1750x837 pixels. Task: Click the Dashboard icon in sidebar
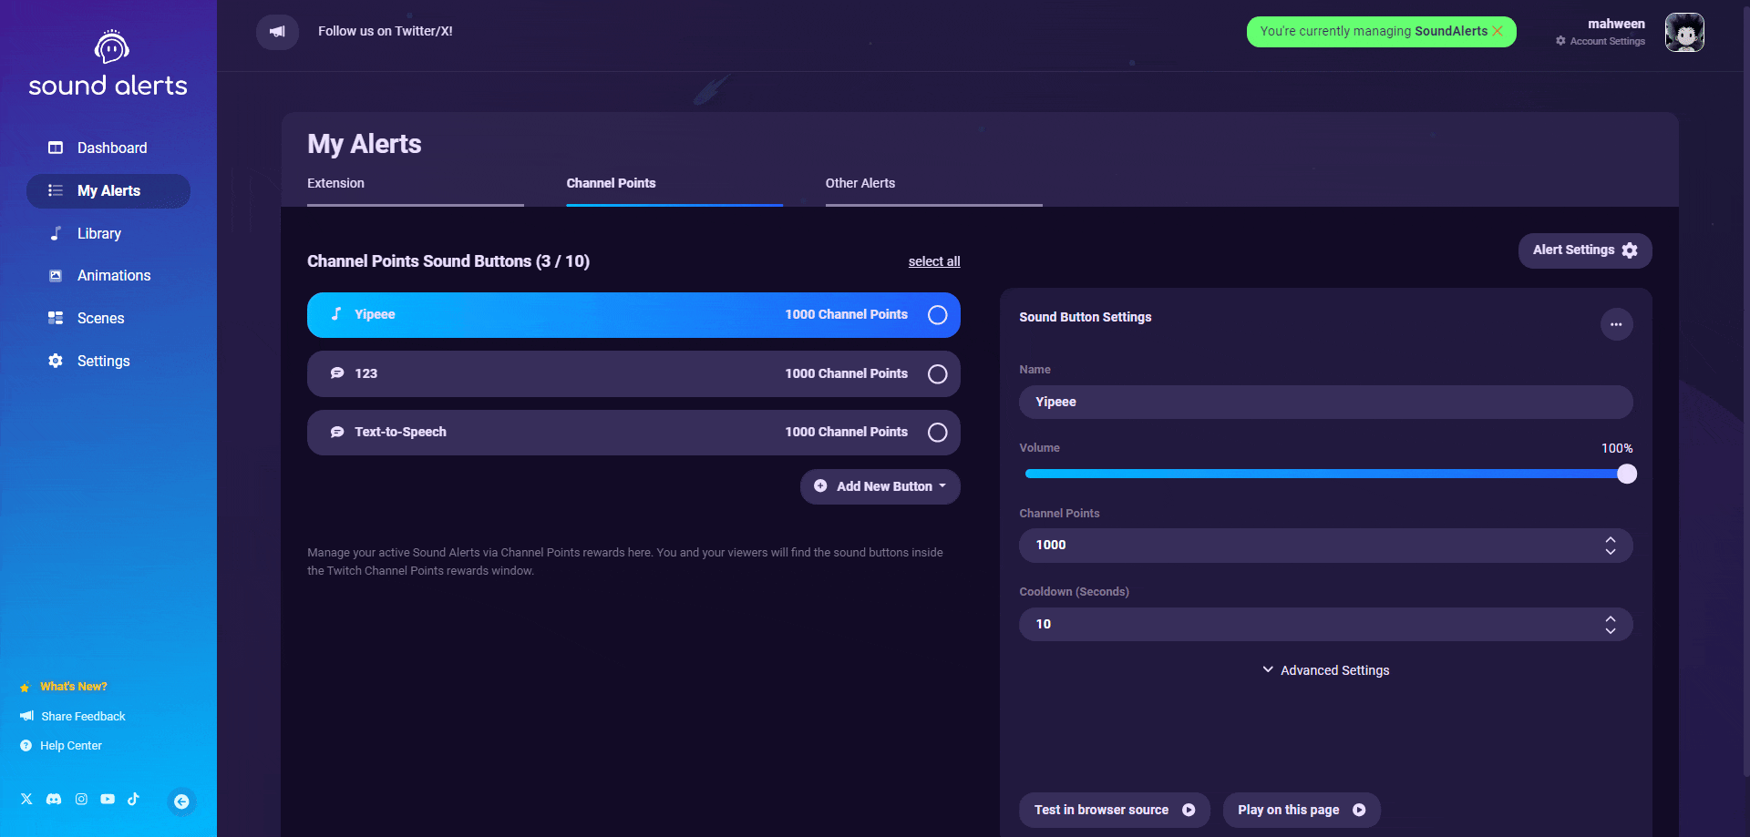pyautogui.click(x=56, y=148)
